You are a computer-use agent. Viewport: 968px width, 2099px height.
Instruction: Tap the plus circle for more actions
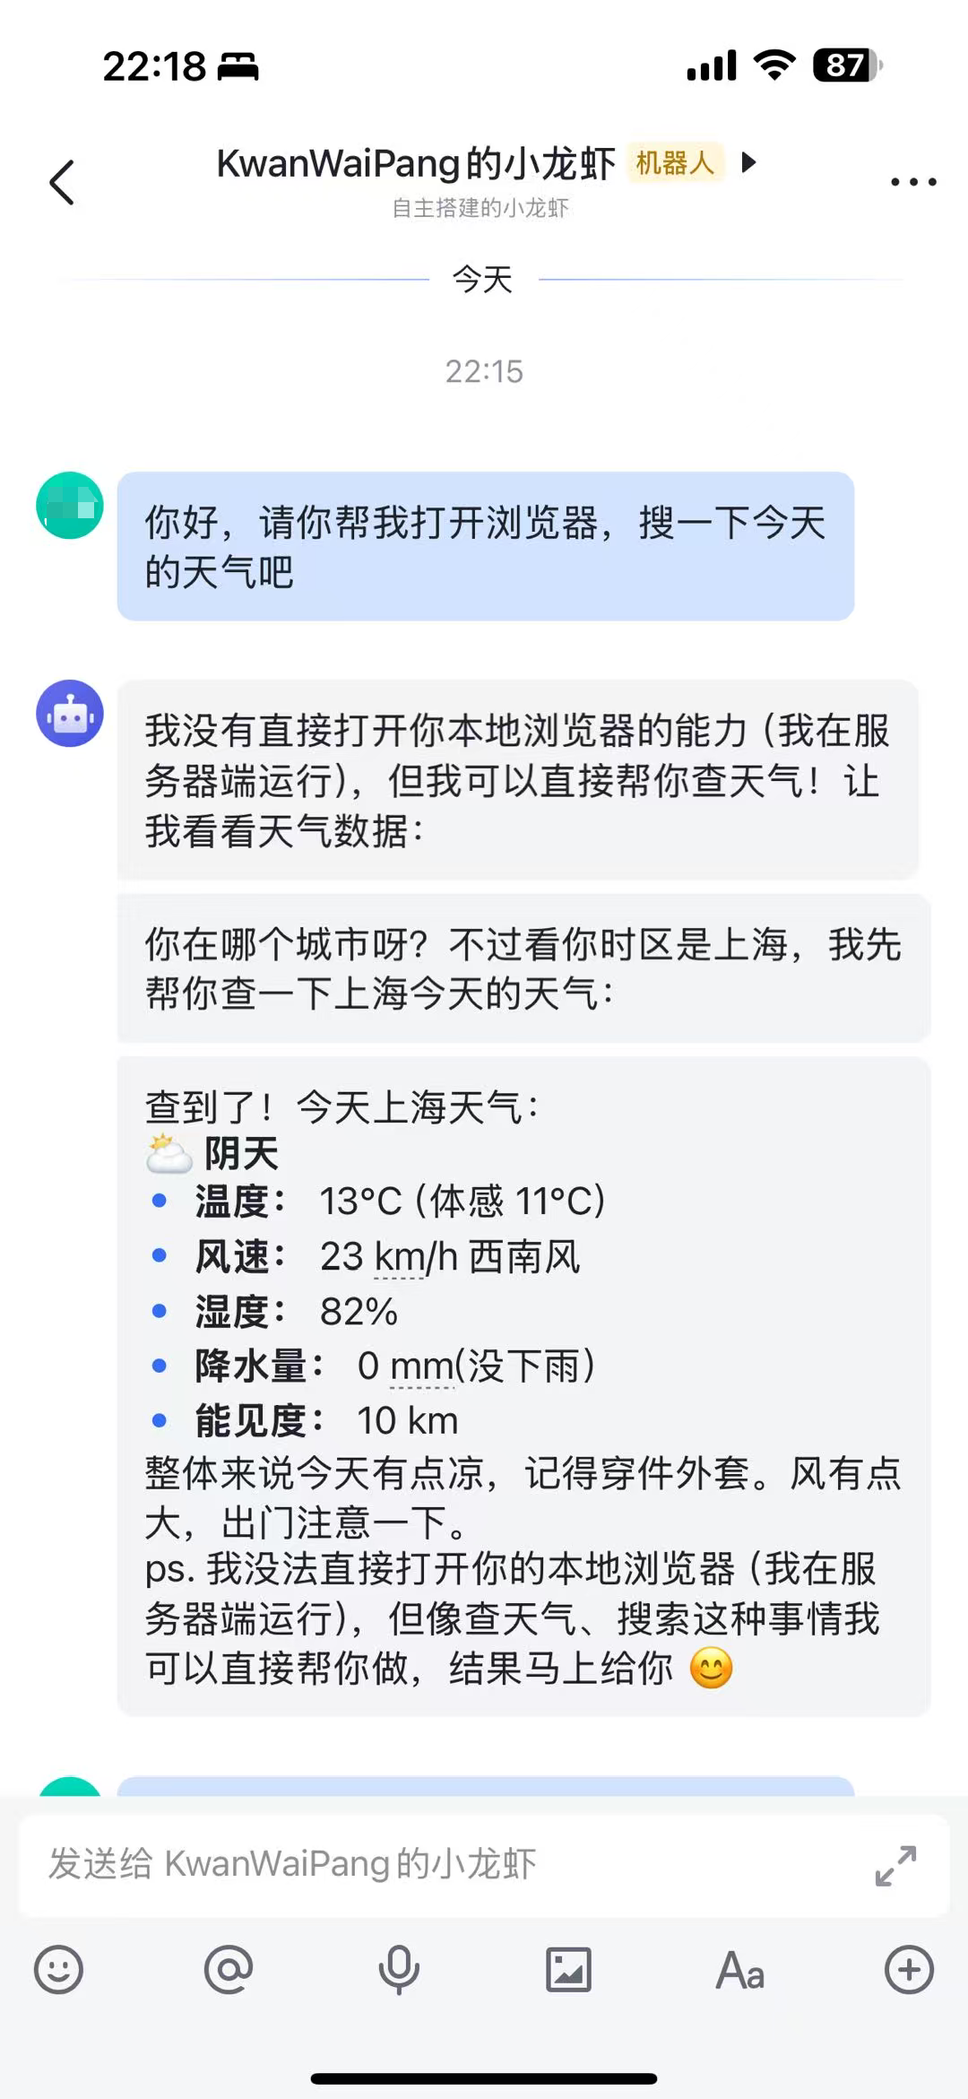909,1970
